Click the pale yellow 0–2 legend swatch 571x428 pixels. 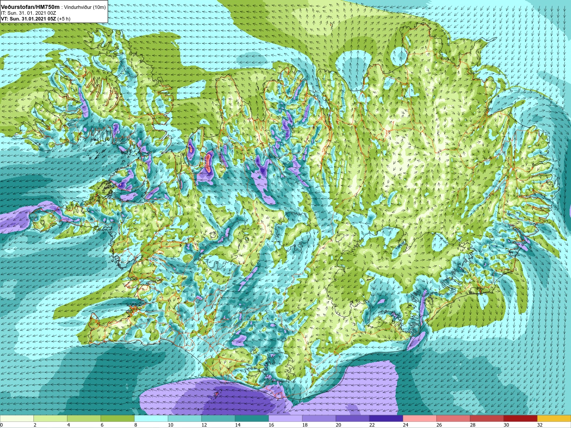pos(17,419)
